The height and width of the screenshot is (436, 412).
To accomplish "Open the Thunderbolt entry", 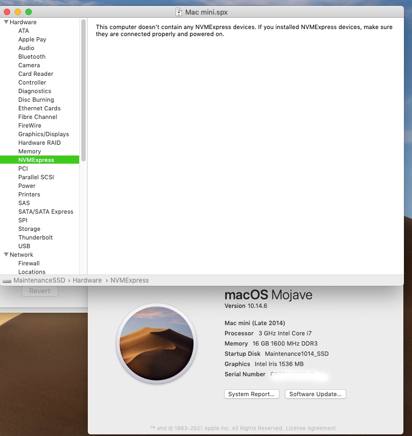I will pos(36,237).
